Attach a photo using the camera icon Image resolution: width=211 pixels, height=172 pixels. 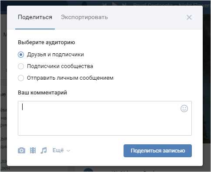tap(21, 150)
